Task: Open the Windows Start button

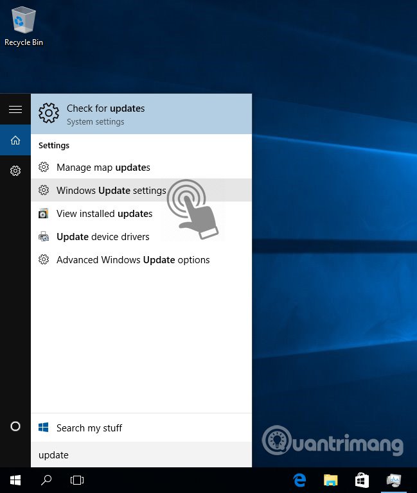Action: point(15,480)
